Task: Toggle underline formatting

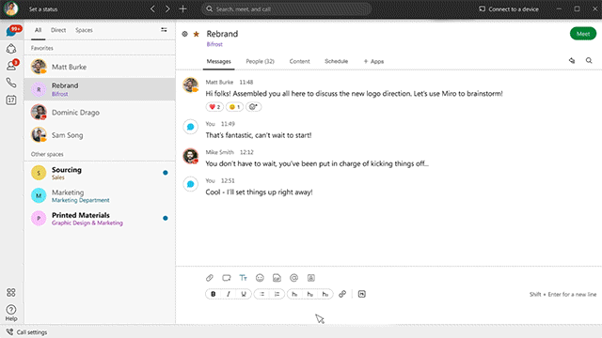Action: (x=244, y=294)
